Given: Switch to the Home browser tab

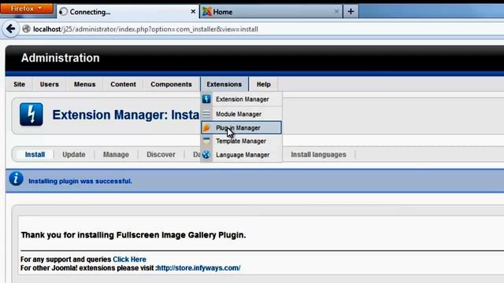Looking at the screenshot, I should pos(271,12).
